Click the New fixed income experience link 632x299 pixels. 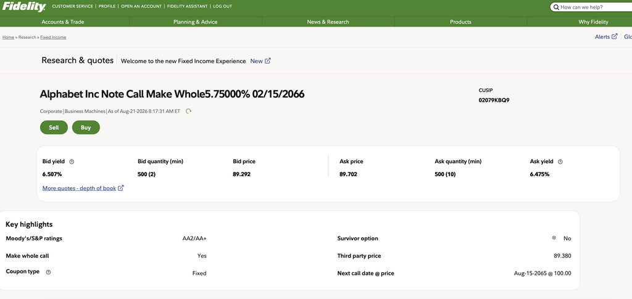pyautogui.click(x=256, y=61)
